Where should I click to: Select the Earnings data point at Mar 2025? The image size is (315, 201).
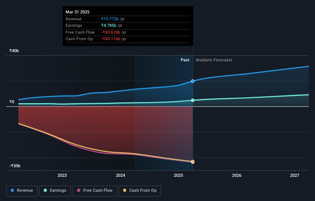(x=193, y=100)
